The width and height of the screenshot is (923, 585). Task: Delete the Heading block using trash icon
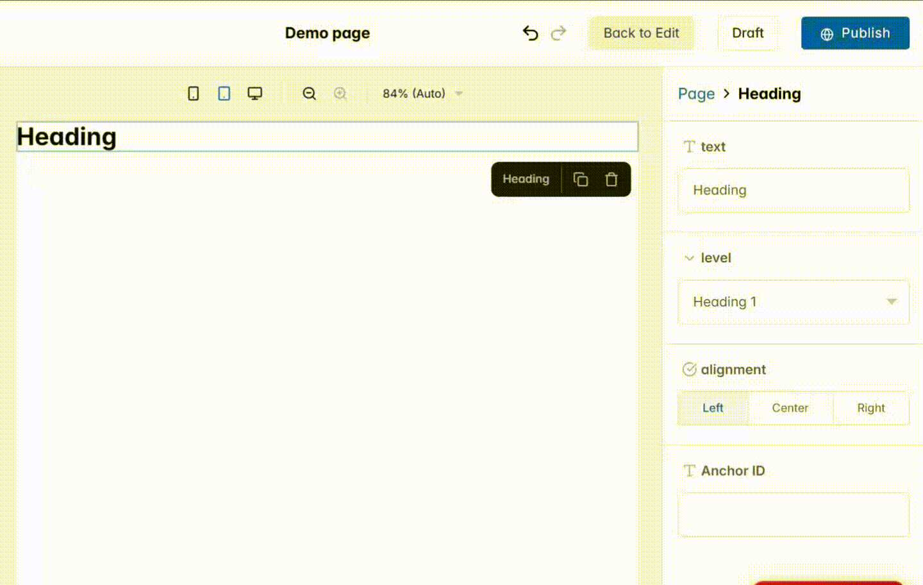pyautogui.click(x=611, y=179)
